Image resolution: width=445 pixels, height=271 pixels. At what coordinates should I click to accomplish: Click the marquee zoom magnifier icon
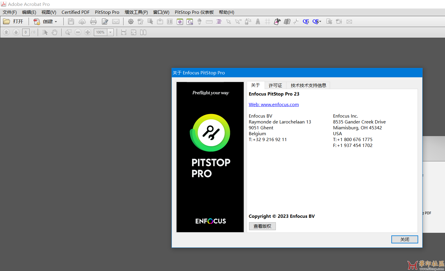click(x=68, y=32)
